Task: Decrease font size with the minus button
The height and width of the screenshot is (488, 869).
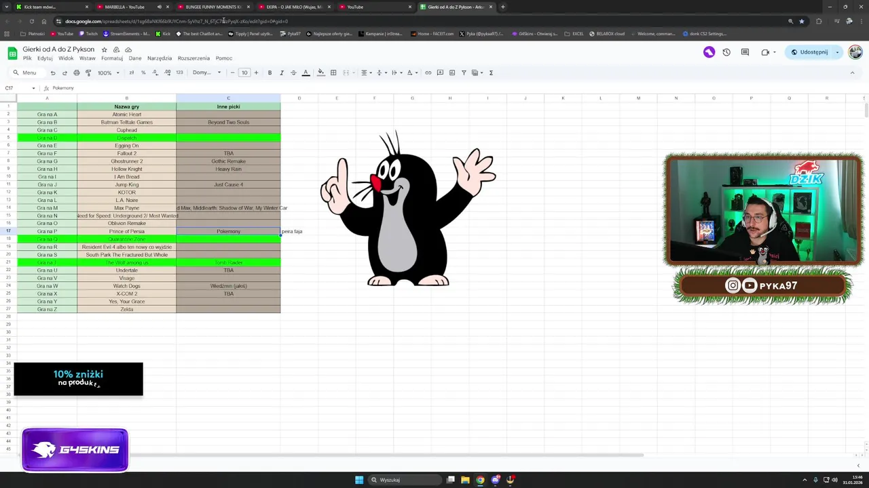Action: (232, 73)
